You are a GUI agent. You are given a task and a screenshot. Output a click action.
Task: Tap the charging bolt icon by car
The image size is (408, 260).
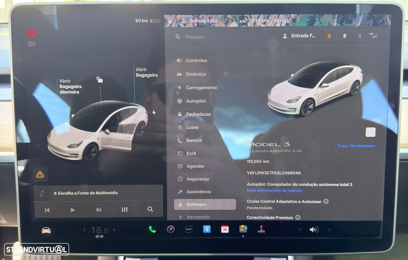(154, 112)
